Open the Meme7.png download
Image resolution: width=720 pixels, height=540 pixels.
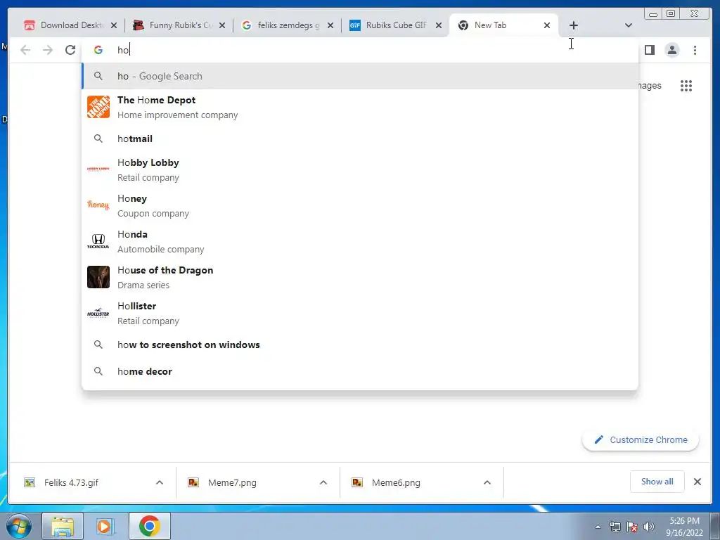click(232, 482)
